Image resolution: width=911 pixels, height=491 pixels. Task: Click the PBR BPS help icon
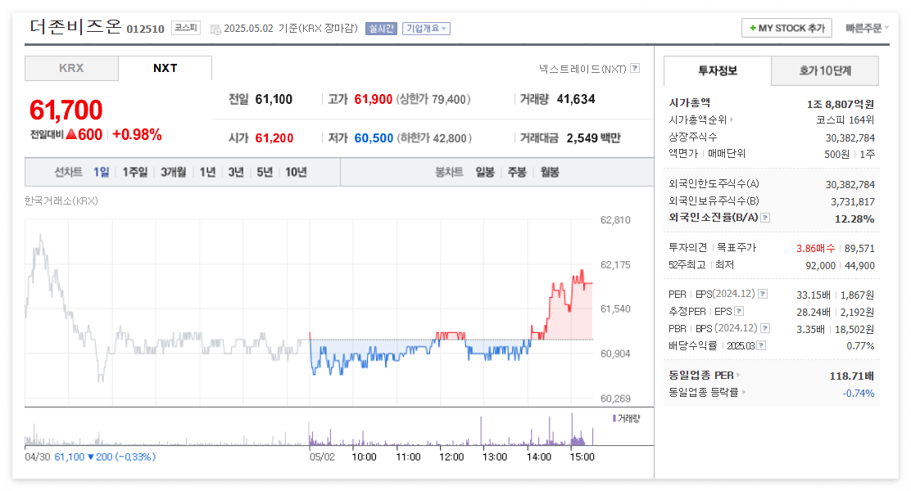[x=765, y=328]
